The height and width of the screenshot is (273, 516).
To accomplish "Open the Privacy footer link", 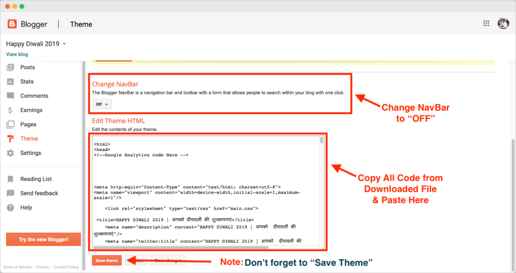I will 42,267.
